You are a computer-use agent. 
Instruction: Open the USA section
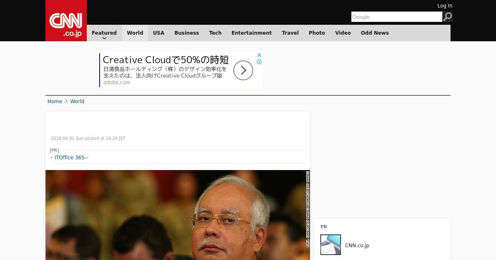pyautogui.click(x=159, y=33)
